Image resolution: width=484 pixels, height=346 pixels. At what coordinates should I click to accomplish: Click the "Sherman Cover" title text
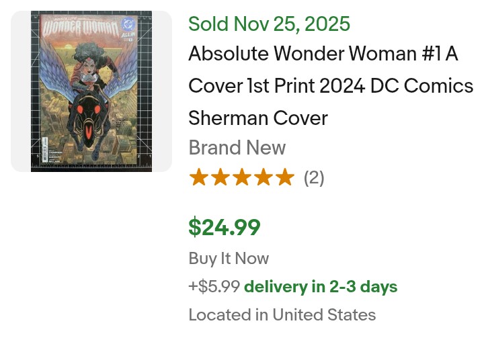258,118
